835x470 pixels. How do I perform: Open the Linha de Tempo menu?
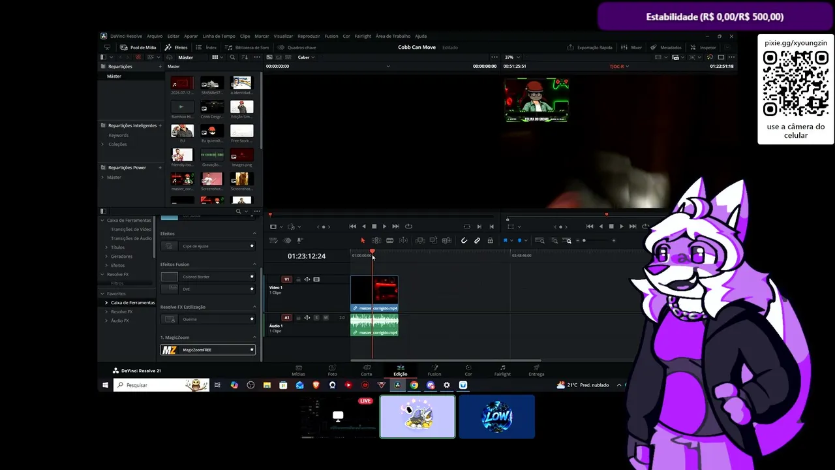pos(219,37)
